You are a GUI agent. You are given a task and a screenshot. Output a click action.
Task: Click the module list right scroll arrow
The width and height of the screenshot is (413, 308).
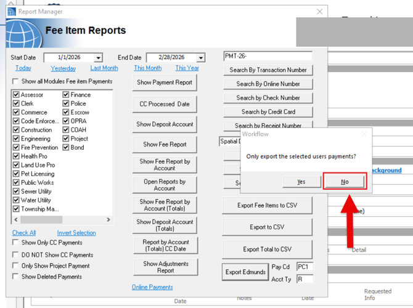pyautogui.click(x=108, y=219)
